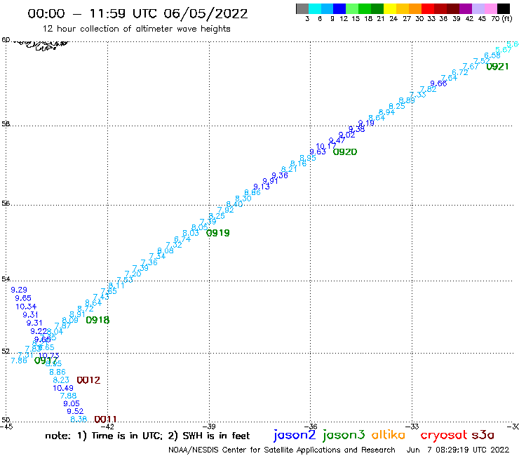Click the 'altika' satellite legend label
The height and width of the screenshot is (456, 519).
388,435
